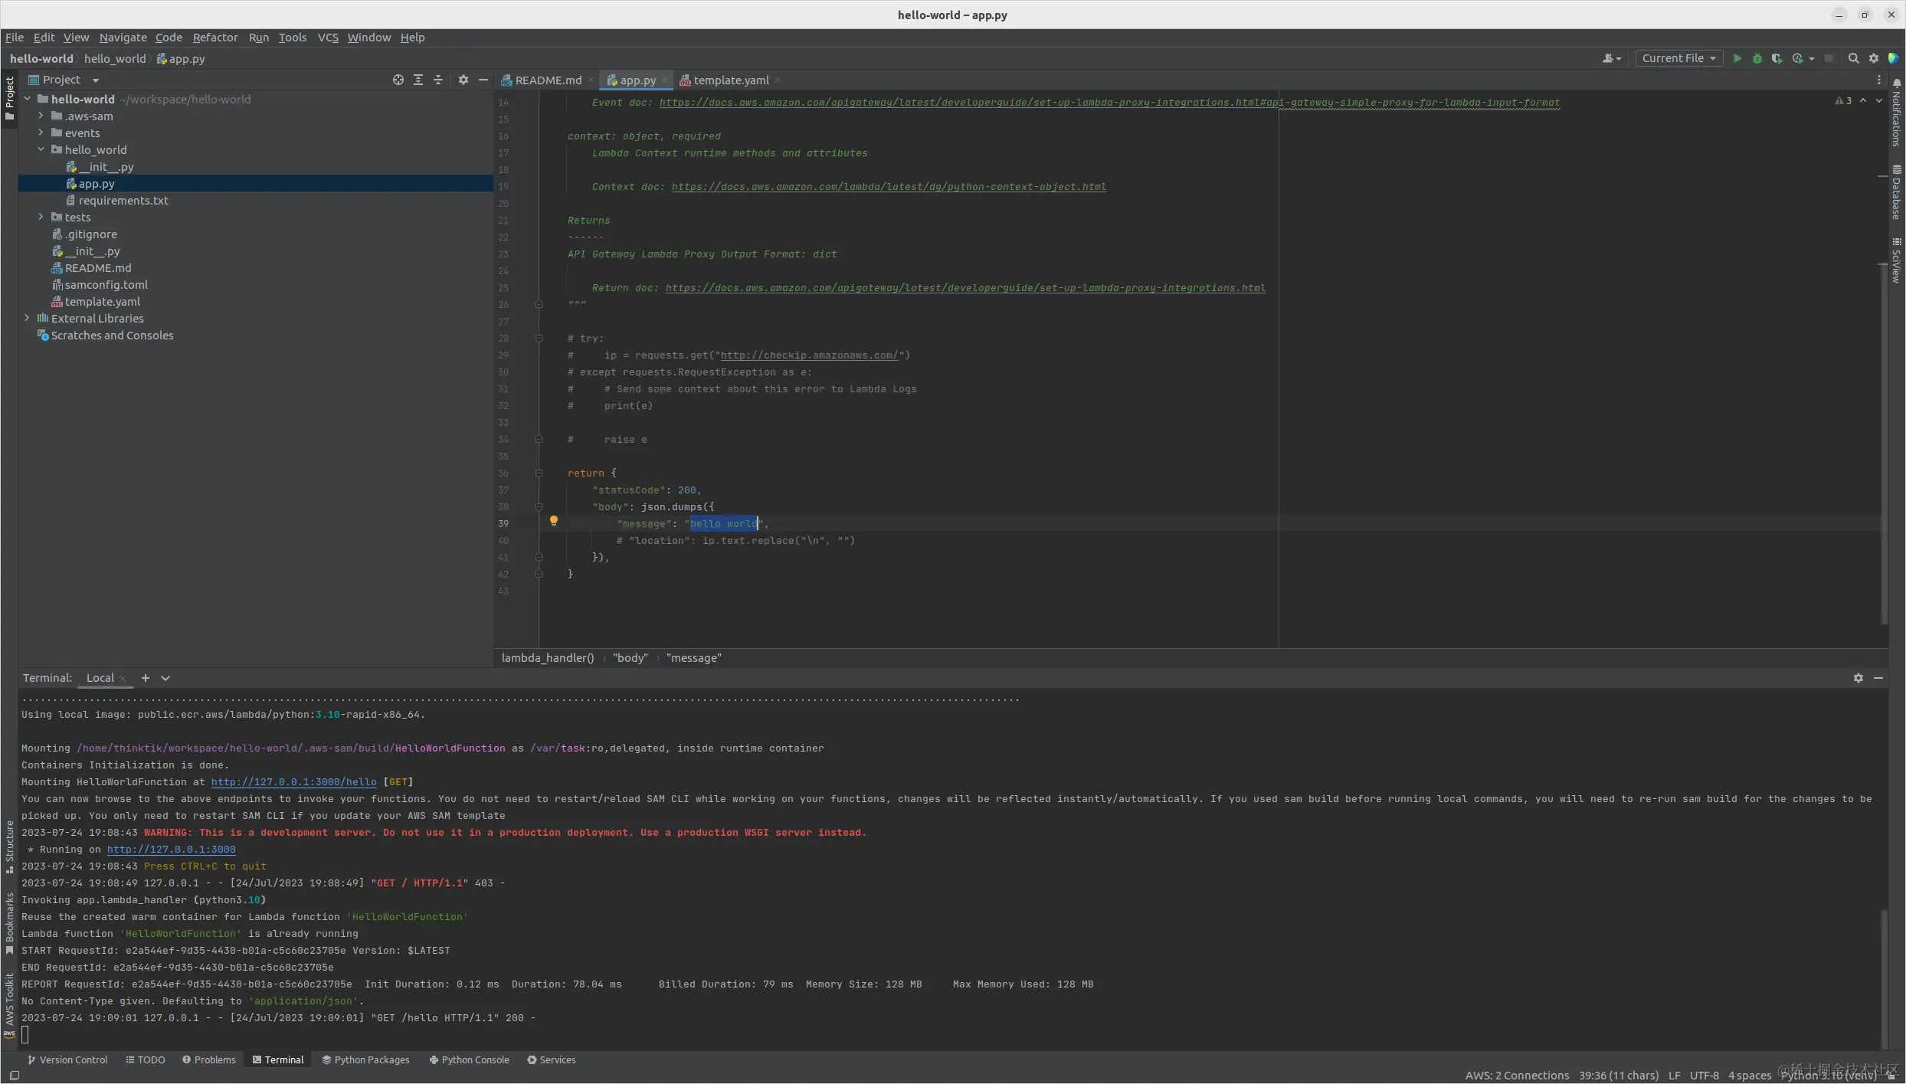Open the Refactor menu
This screenshot has height=1084, width=1906.
(215, 38)
